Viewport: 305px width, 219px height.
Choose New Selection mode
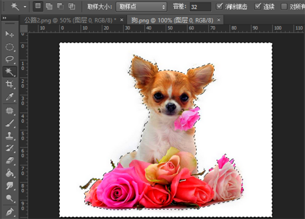(x=38, y=6)
